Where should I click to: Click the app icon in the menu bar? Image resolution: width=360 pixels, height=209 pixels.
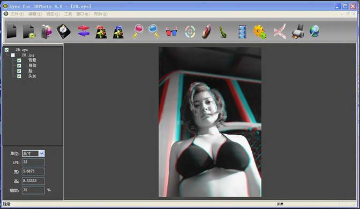[6, 14]
